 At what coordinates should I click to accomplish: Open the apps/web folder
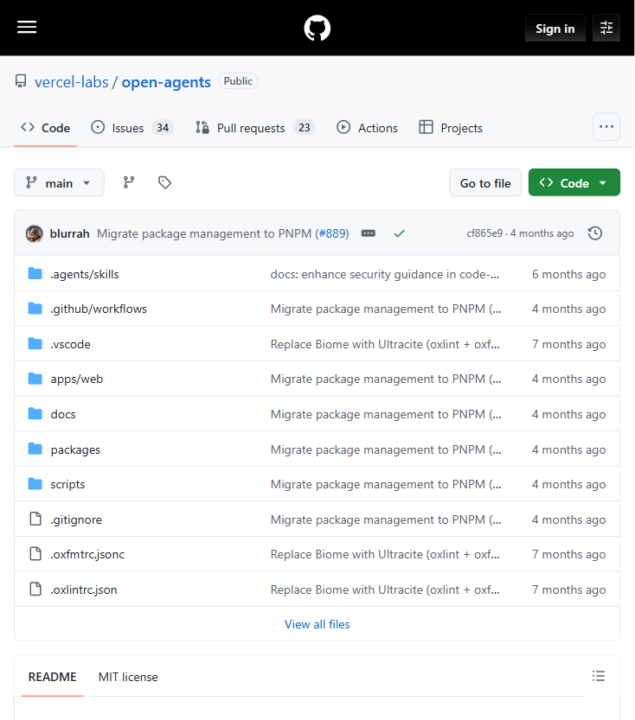point(77,379)
